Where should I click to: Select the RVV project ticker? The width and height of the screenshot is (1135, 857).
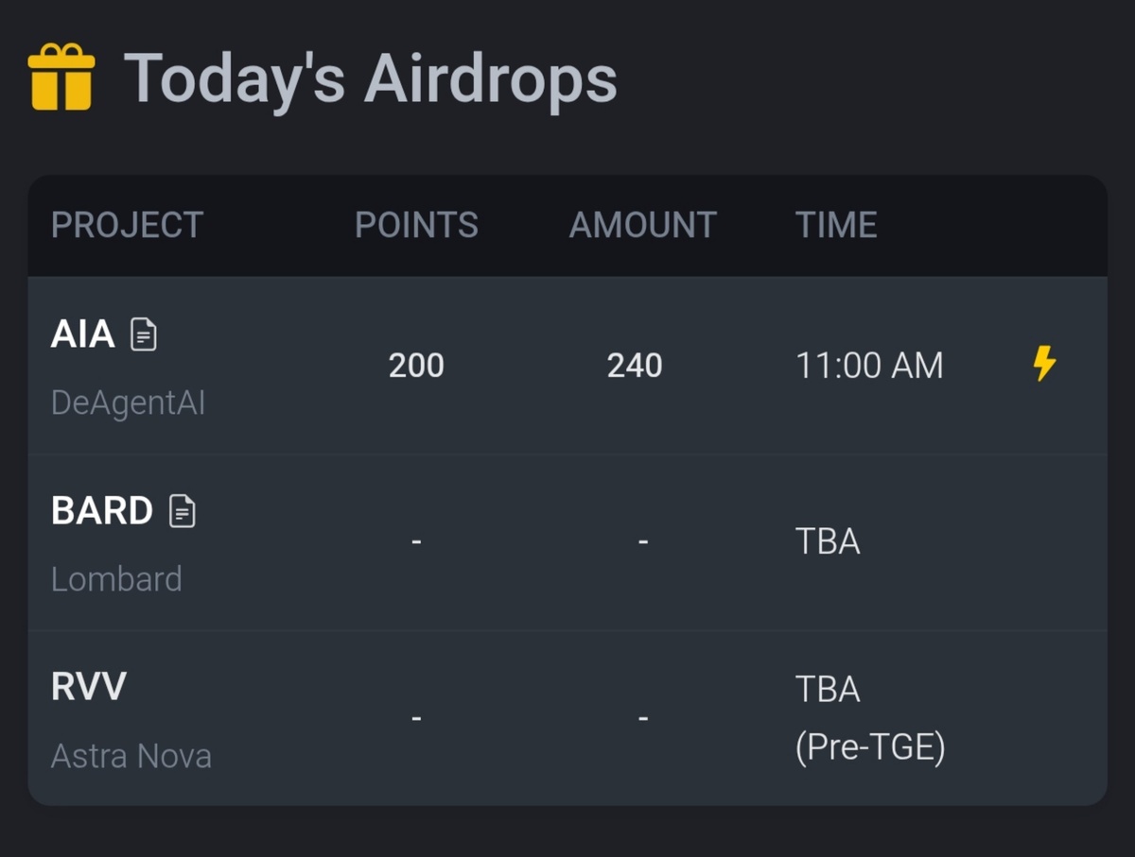88,687
